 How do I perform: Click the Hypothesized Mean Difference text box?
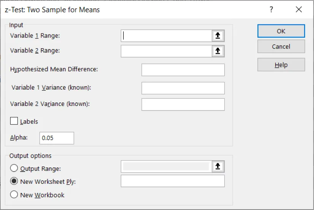point(183,70)
